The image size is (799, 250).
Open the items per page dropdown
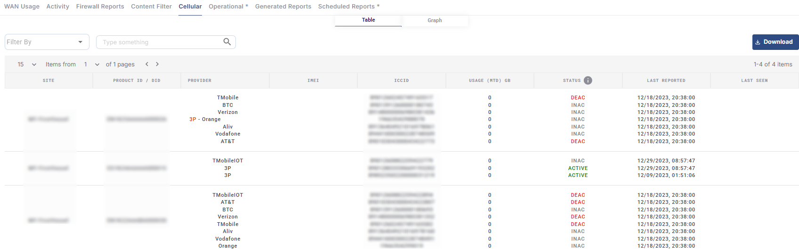pyautogui.click(x=27, y=65)
